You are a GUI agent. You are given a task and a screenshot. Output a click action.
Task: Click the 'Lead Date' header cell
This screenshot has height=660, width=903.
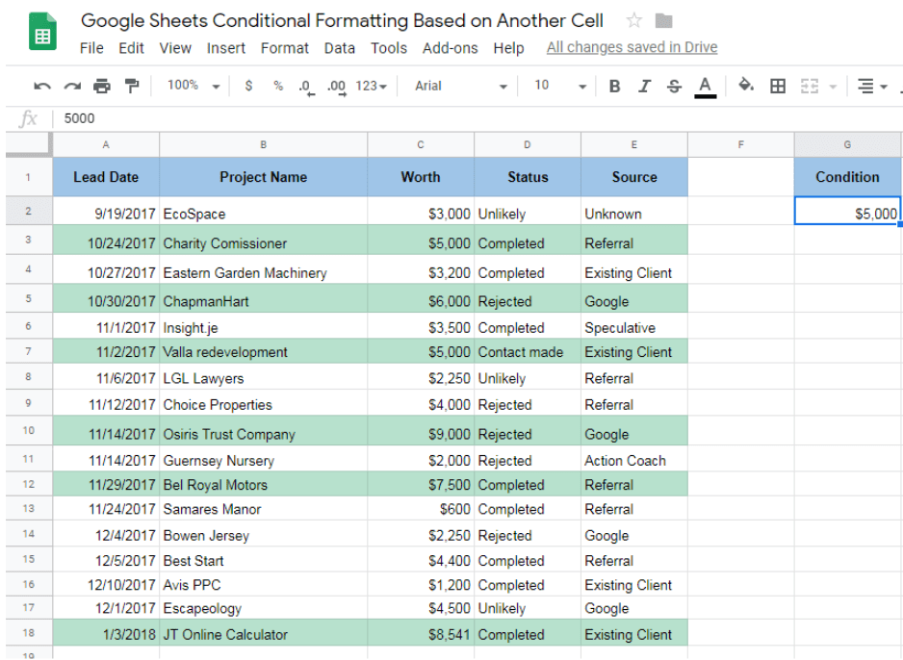(106, 177)
